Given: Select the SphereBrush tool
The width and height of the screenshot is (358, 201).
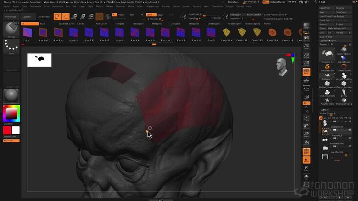Looking at the screenshot, I should coord(344,51).
